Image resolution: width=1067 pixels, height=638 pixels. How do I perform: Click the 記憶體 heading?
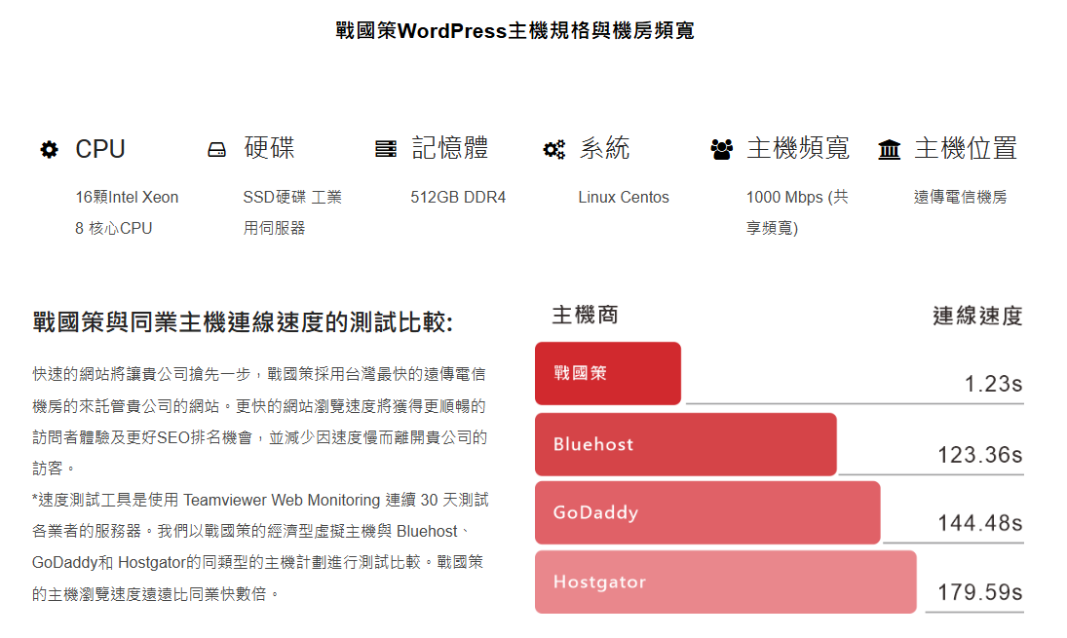click(450, 148)
